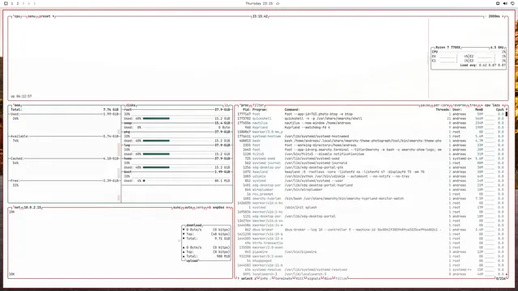
Task: Click the cpu box label
Action: (17, 16)
